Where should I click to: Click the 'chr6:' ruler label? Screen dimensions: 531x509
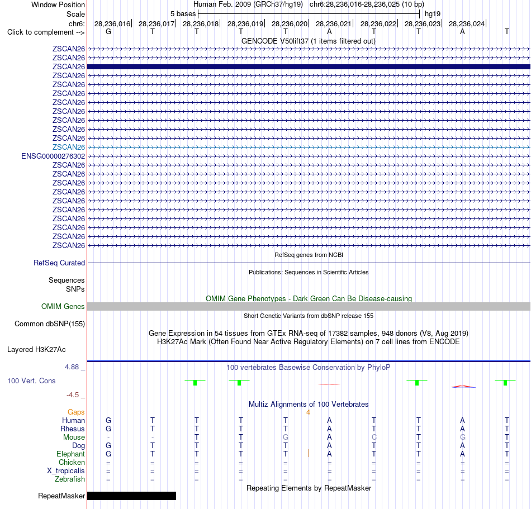tap(77, 23)
